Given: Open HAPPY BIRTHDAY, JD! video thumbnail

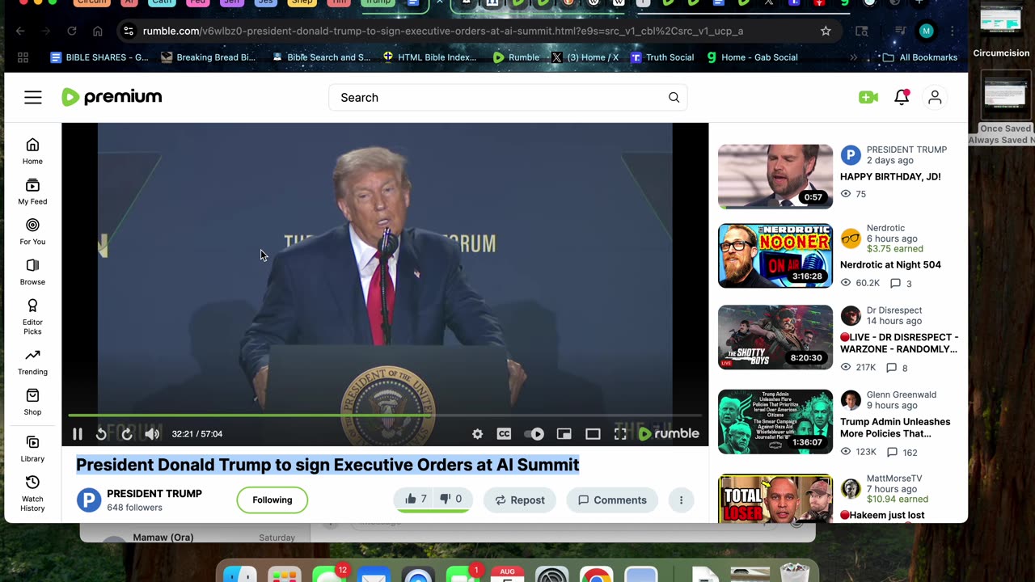Looking at the screenshot, I should point(775,176).
